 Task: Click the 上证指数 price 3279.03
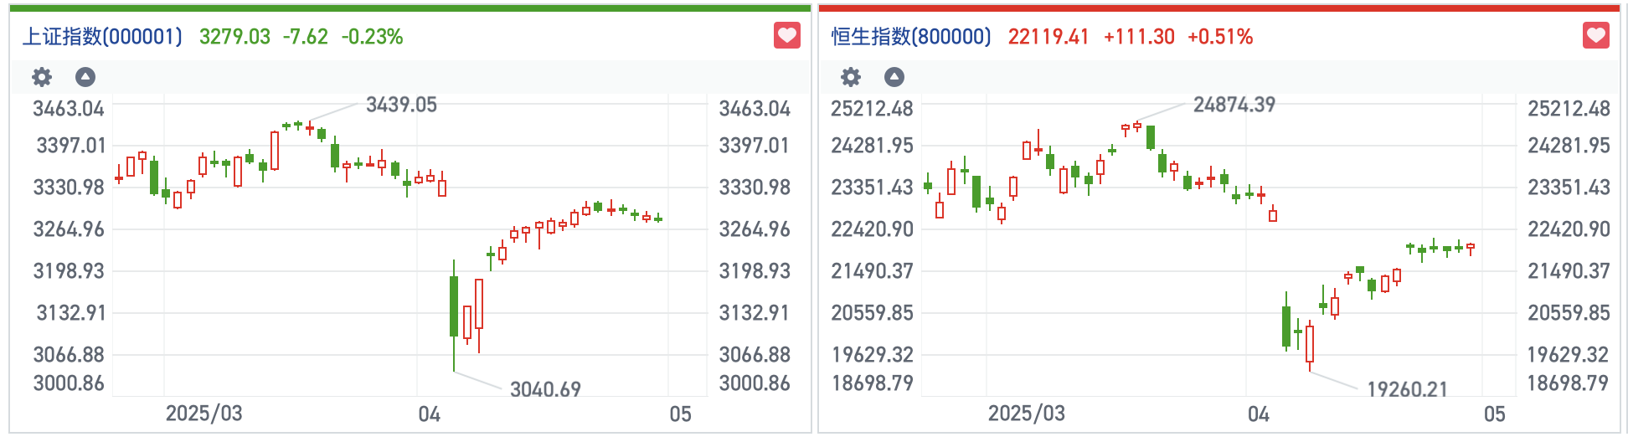(234, 37)
